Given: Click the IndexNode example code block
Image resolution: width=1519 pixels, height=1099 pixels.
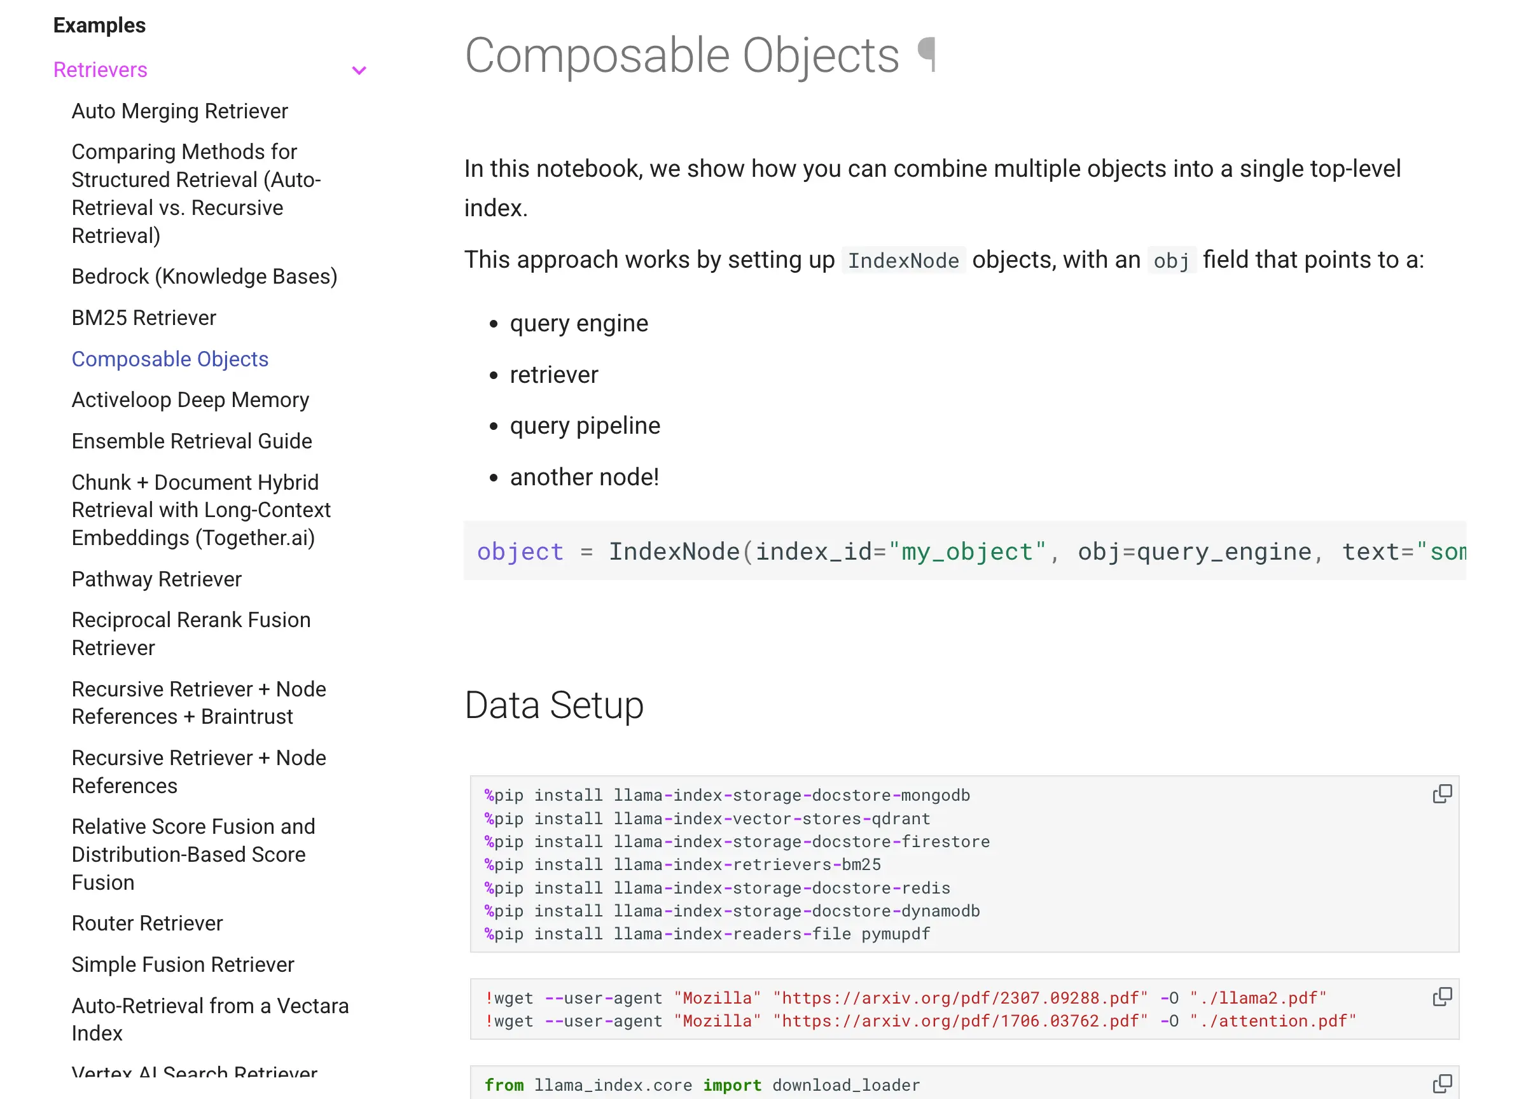Looking at the screenshot, I should coord(964,551).
